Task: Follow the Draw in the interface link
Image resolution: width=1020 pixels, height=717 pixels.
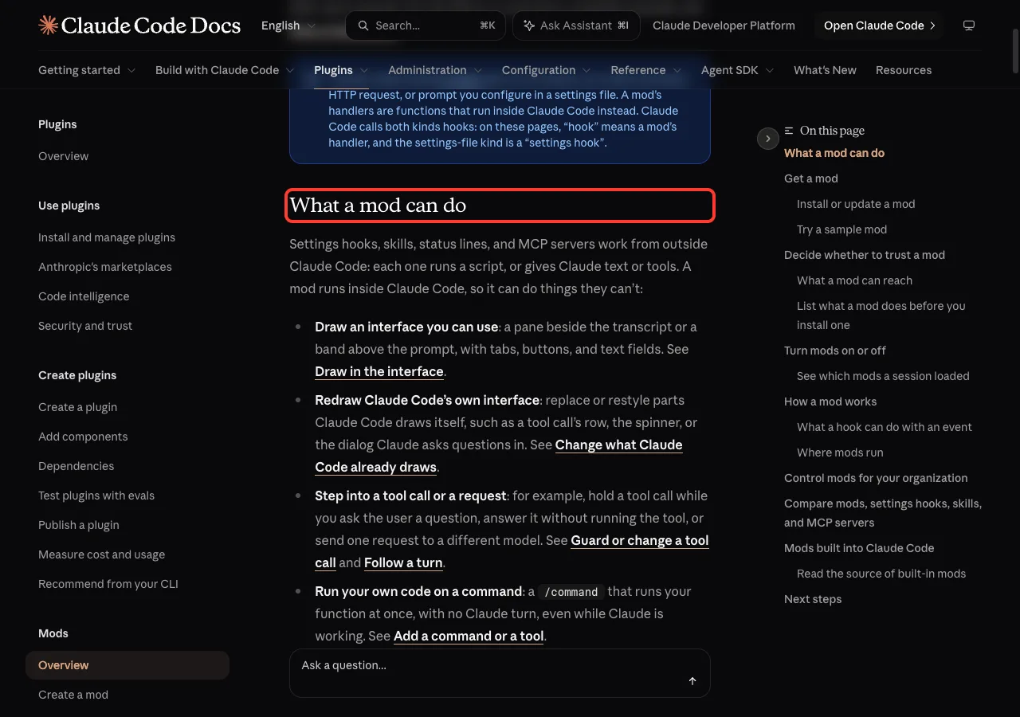Action: click(x=379, y=371)
